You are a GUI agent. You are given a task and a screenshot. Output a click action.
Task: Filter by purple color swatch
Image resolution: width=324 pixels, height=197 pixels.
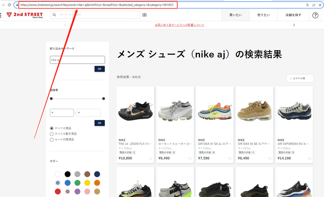77,191
